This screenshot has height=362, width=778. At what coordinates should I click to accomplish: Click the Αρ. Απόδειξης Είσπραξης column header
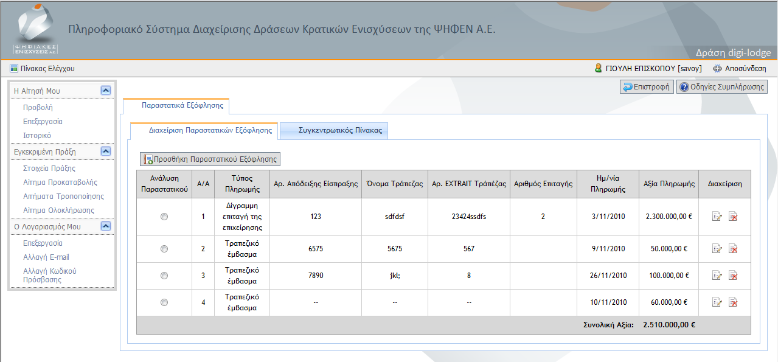[x=316, y=184]
